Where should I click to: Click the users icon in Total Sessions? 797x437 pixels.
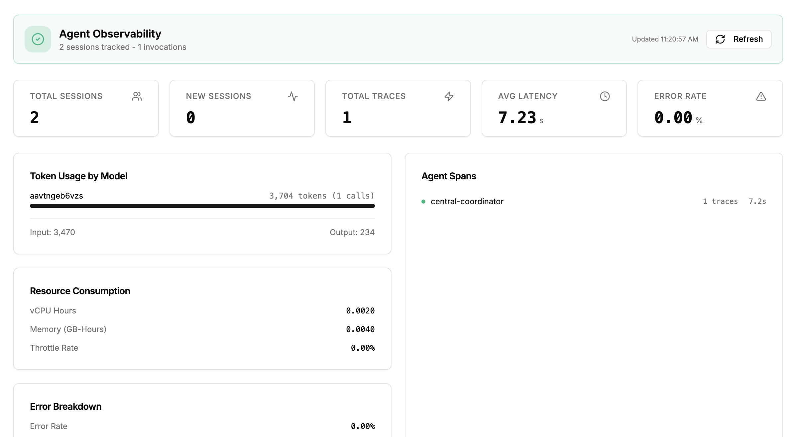137,96
